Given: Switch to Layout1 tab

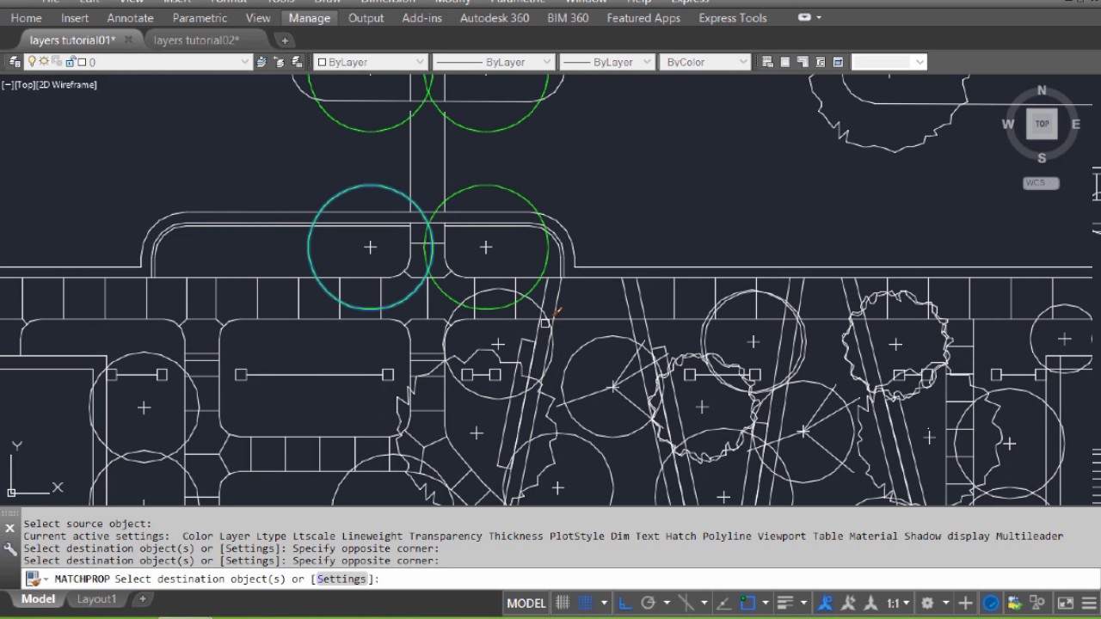Looking at the screenshot, I should (96, 599).
